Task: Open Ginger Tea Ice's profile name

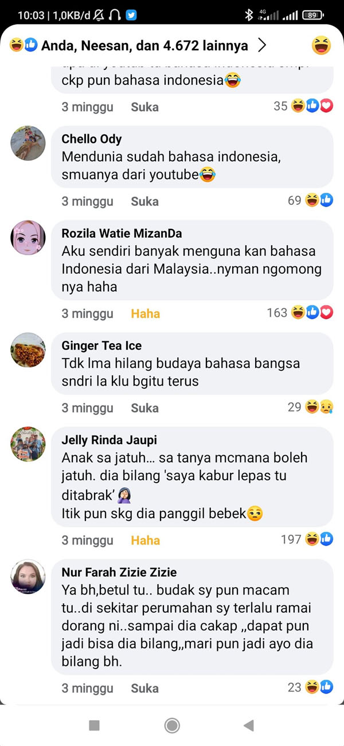Action: 101,345
